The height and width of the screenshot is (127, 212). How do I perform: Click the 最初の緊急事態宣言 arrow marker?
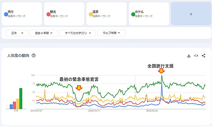(x=79, y=88)
